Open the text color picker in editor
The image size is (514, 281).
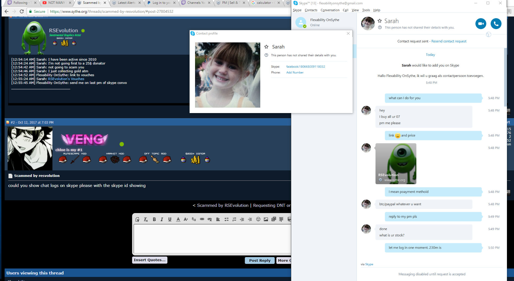(178, 219)
